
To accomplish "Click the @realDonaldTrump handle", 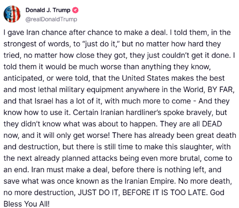I will (x=51, y=19).
